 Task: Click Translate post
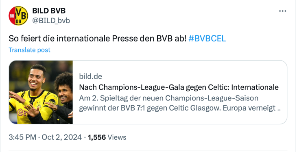click(30, 50)
